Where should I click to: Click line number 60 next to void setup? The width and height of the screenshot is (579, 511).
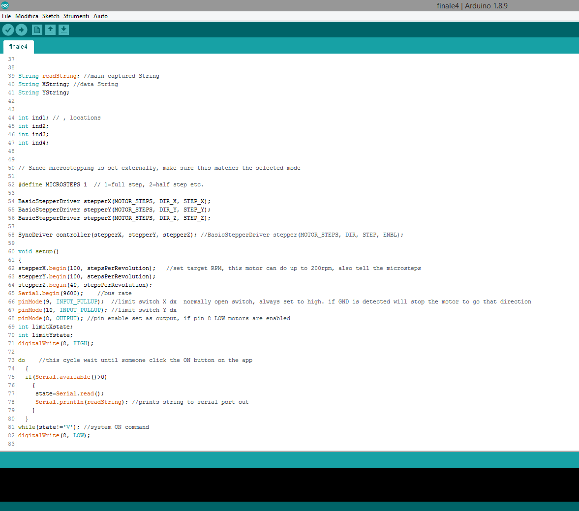click(x=11, y=251)
